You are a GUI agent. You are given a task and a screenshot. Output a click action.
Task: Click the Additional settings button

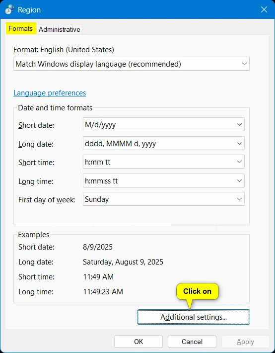[x=194, y=317]
